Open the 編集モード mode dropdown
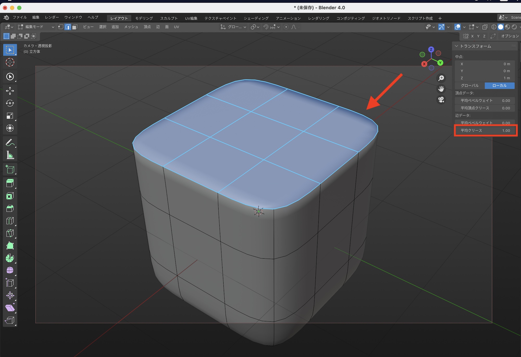521x357 pixels. 36,27
